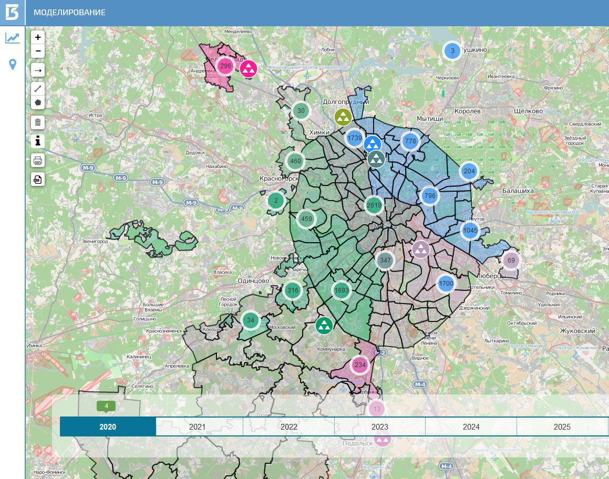Print the map with printer icon

click(x=38, y=160)
